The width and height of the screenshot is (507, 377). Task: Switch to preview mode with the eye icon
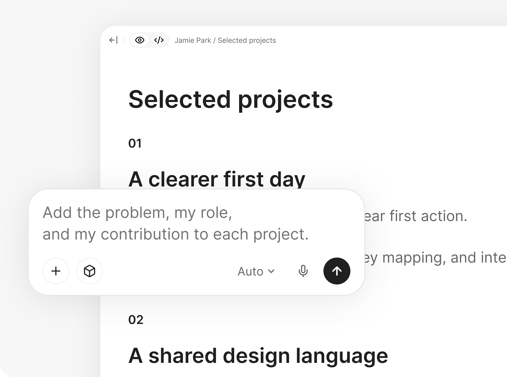point(140,40)
